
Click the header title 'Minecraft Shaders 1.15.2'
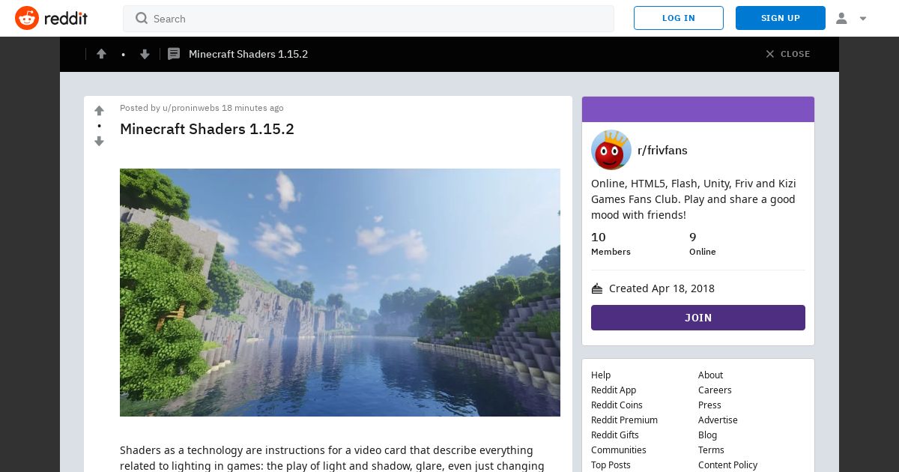tap(248, 54)
